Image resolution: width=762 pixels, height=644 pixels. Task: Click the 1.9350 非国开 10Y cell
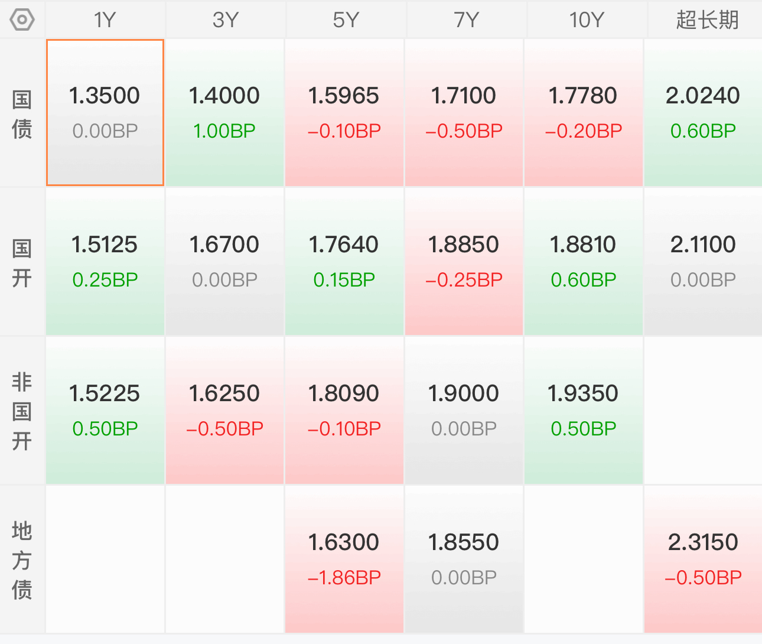584,411
